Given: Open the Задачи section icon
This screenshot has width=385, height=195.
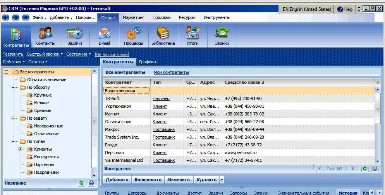Looking at the screenshot, I should point(75,36).
